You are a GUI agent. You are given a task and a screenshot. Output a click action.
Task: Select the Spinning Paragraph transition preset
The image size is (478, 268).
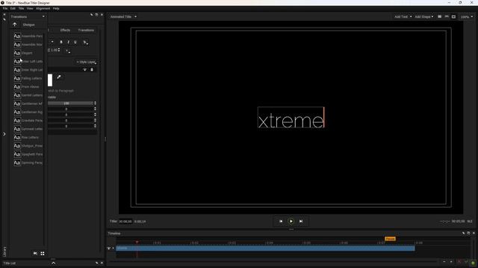(x=28, y=163)
